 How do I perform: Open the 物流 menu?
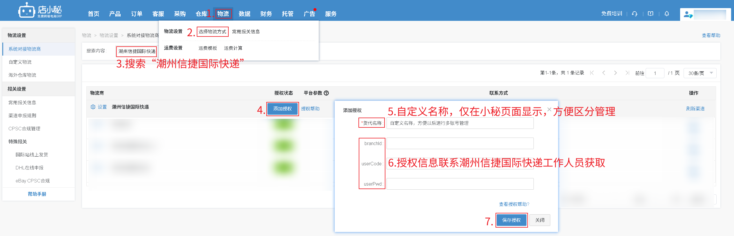223,14
